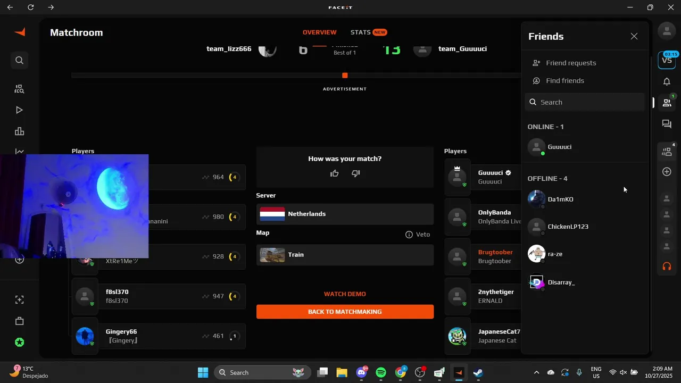The height and width of the screenshot is (383, 681).
Task: Open the VS match timer 03:15 icon
Action: [667, 59]
